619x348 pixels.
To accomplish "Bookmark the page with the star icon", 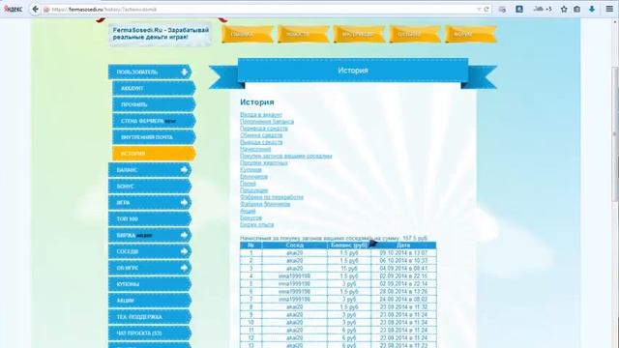I will pos(564,9).
